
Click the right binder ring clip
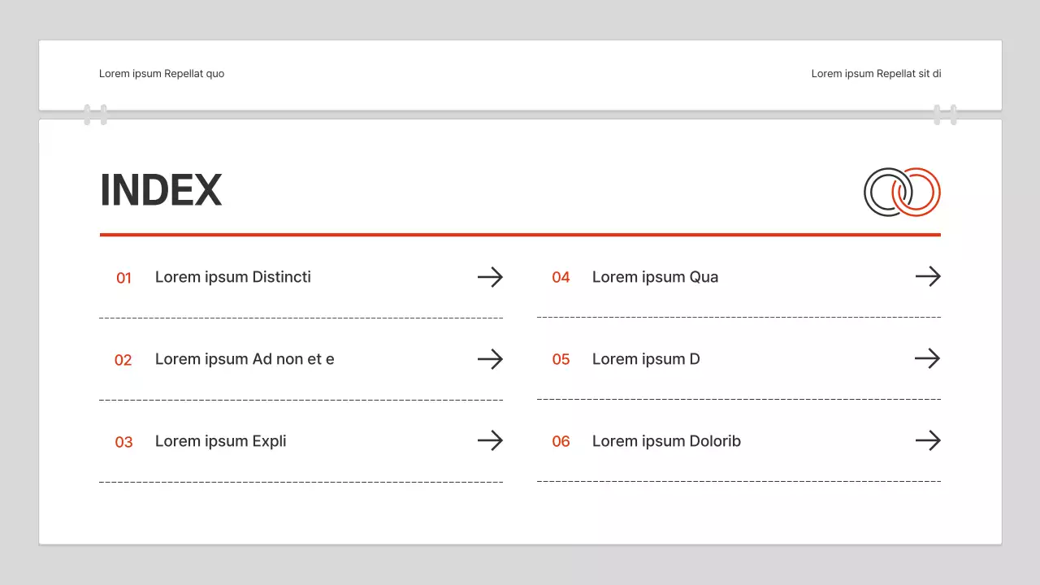(x=945, y=115)
